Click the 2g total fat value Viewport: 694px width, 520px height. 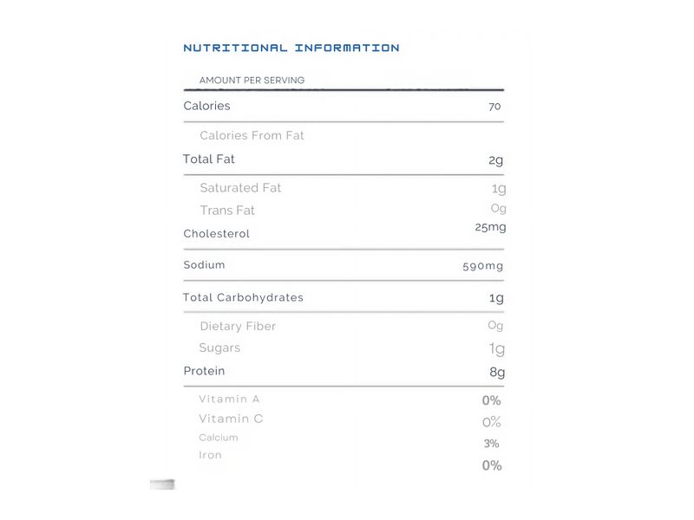click(x=495, y=160)
